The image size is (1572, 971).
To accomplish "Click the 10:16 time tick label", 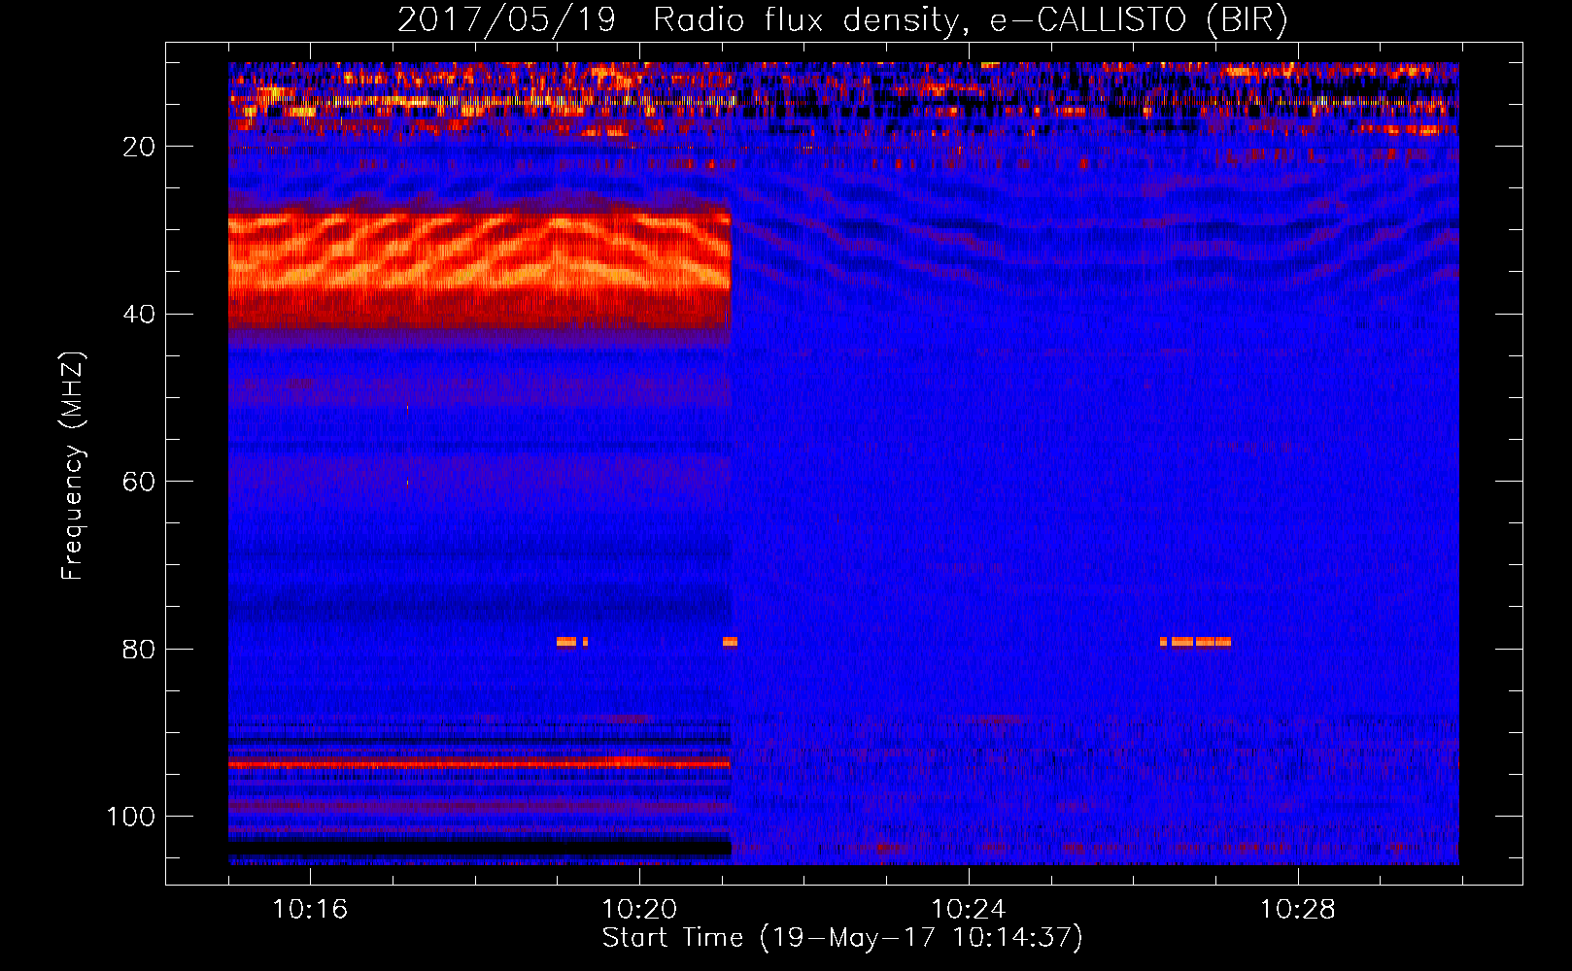I will [310, 910].
